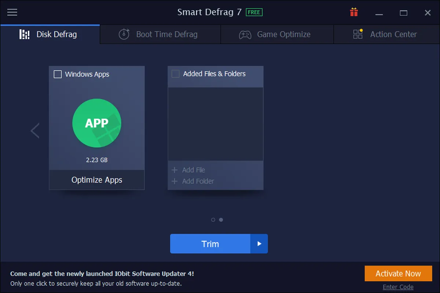Open the hamburger main menu
The image size is (440, 293).
coord(12,12)
